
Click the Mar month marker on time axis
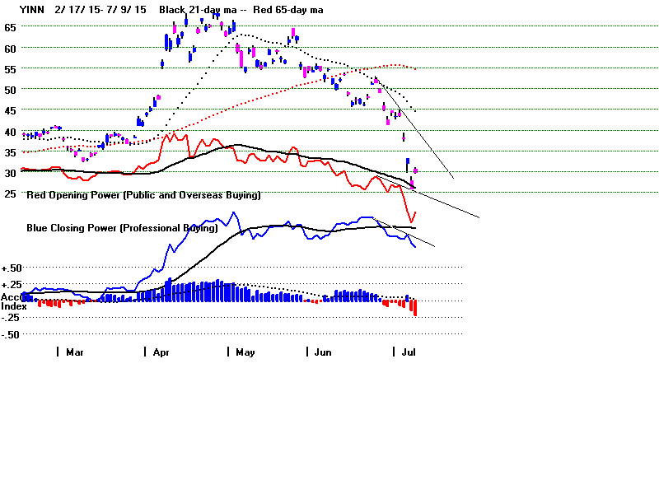coord(74,352)
